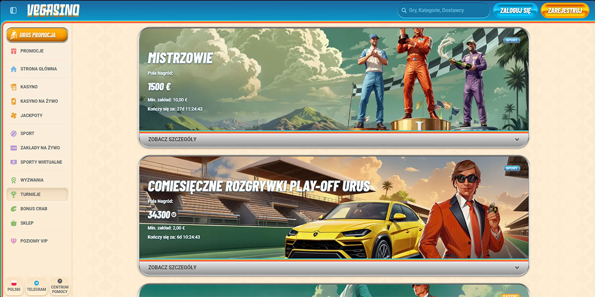Focus the games search field
The image size is (595, 297).
point(444,10)
